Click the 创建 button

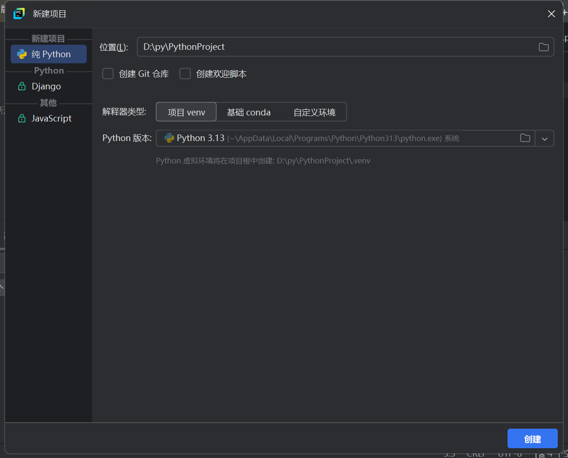(532, 438)
